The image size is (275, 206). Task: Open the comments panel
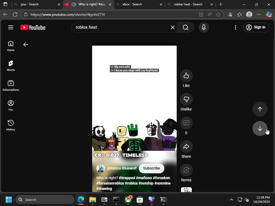pos(186,123)
